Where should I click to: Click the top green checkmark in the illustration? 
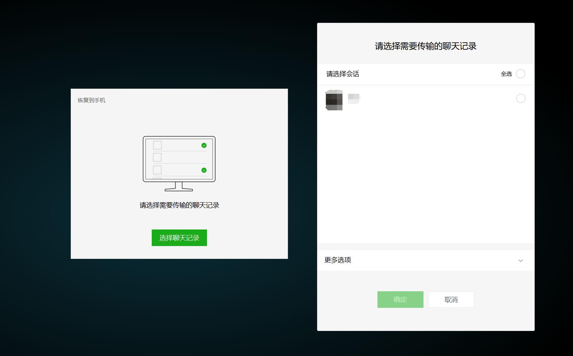coord(204,145)
